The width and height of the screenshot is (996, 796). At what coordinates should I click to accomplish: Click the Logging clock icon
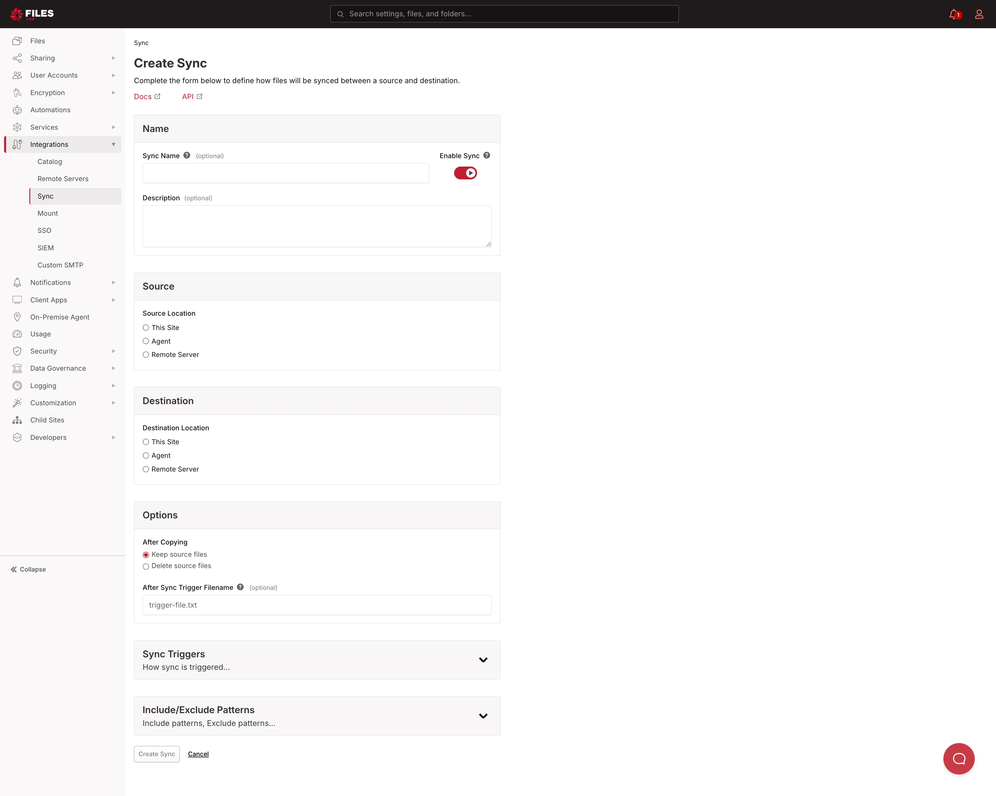pos(17,386)
